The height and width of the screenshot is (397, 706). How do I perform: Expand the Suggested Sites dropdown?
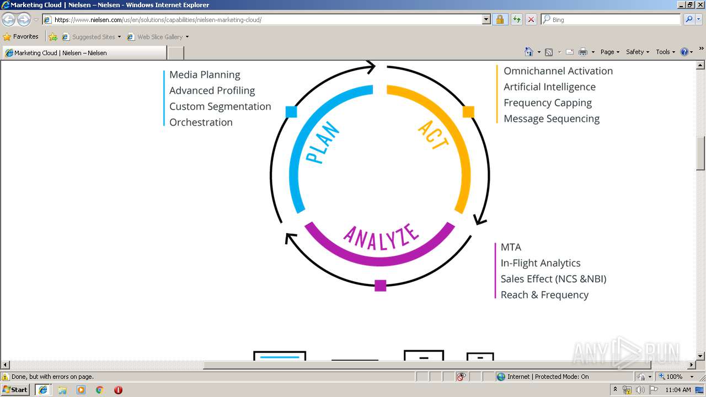119,37
